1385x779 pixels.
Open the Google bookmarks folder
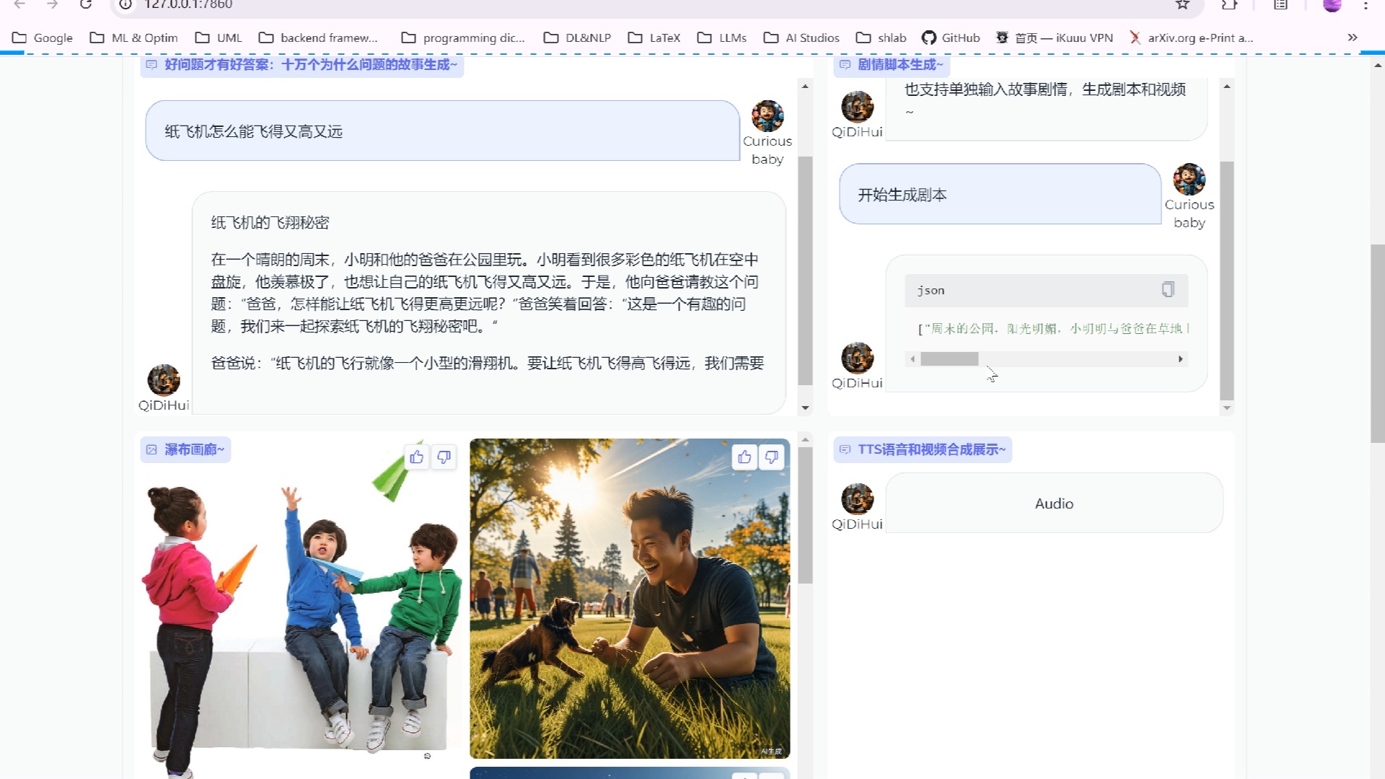[x=43, y=38]
